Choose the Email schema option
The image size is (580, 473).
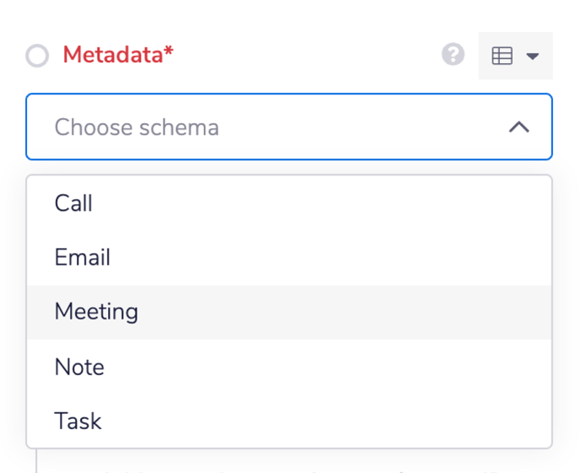coord(289,257)
